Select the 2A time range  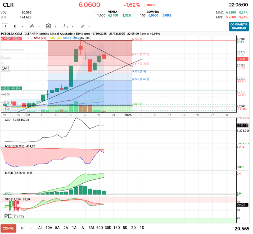point(66,228)
